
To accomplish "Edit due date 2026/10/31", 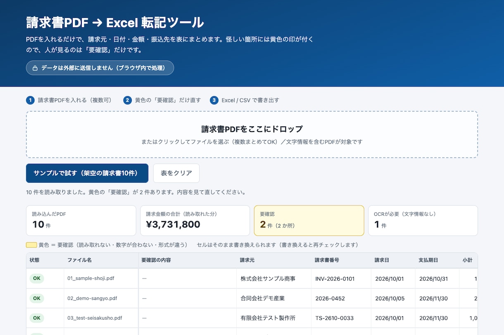I will tap(437, 278).
